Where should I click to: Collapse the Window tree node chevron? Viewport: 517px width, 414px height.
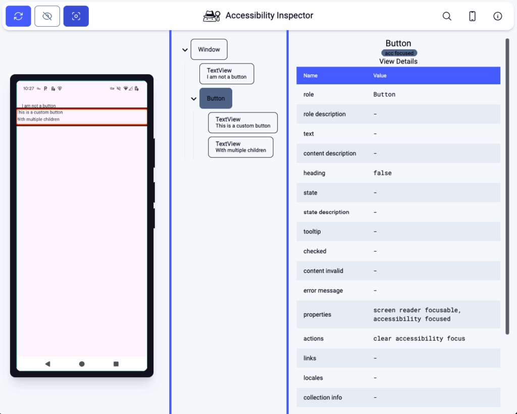[185, 50]
